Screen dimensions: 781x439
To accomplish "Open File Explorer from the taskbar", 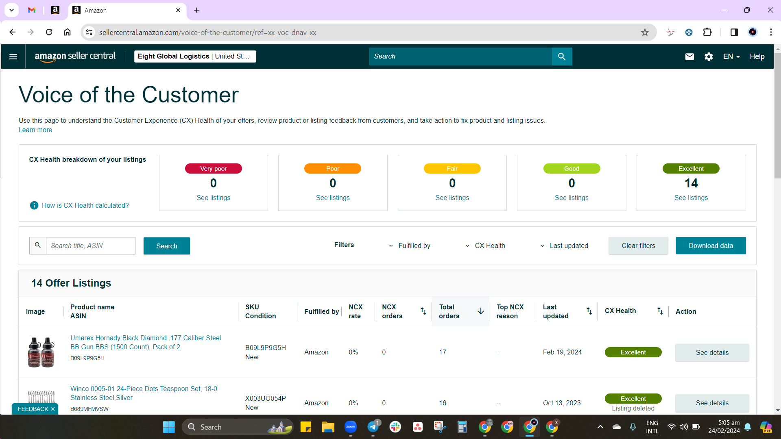I will coord(328,427).
